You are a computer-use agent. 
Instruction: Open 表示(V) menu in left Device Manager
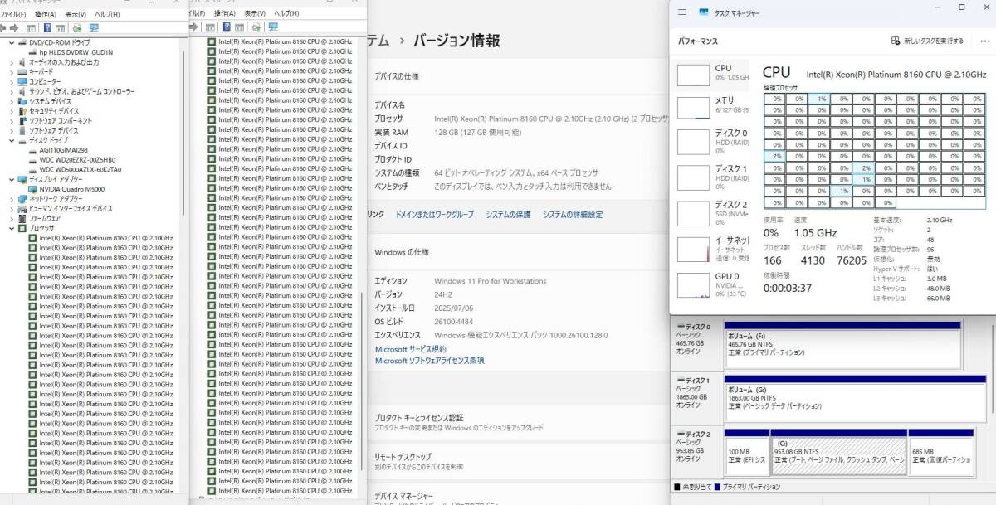point(76,14)
